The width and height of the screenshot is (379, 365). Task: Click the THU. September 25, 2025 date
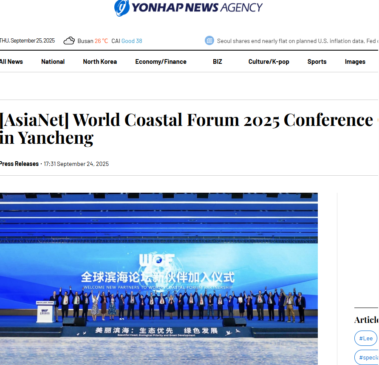(28, 41)
